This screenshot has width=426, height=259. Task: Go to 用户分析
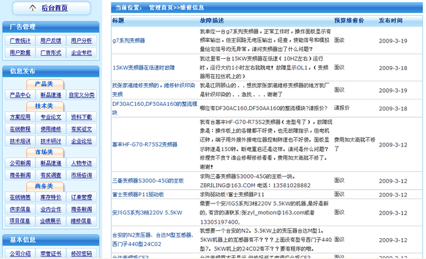tap(81, 41)
